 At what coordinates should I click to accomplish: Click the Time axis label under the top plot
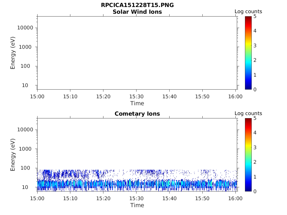(x=137, y=103)
